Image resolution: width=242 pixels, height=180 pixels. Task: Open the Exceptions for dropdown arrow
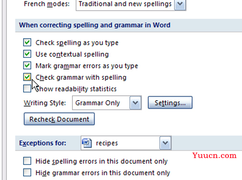click(166, 143)
